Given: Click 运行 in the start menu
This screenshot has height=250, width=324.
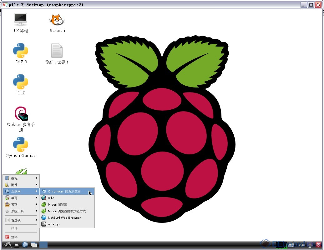Looking at the screenshot, I should point(14,228).
